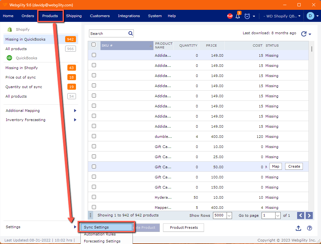Open the refresh options dropdown arrow

310,34
